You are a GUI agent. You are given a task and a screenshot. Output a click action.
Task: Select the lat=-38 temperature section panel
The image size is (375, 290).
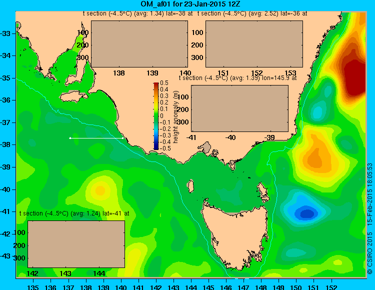(139, 44)
